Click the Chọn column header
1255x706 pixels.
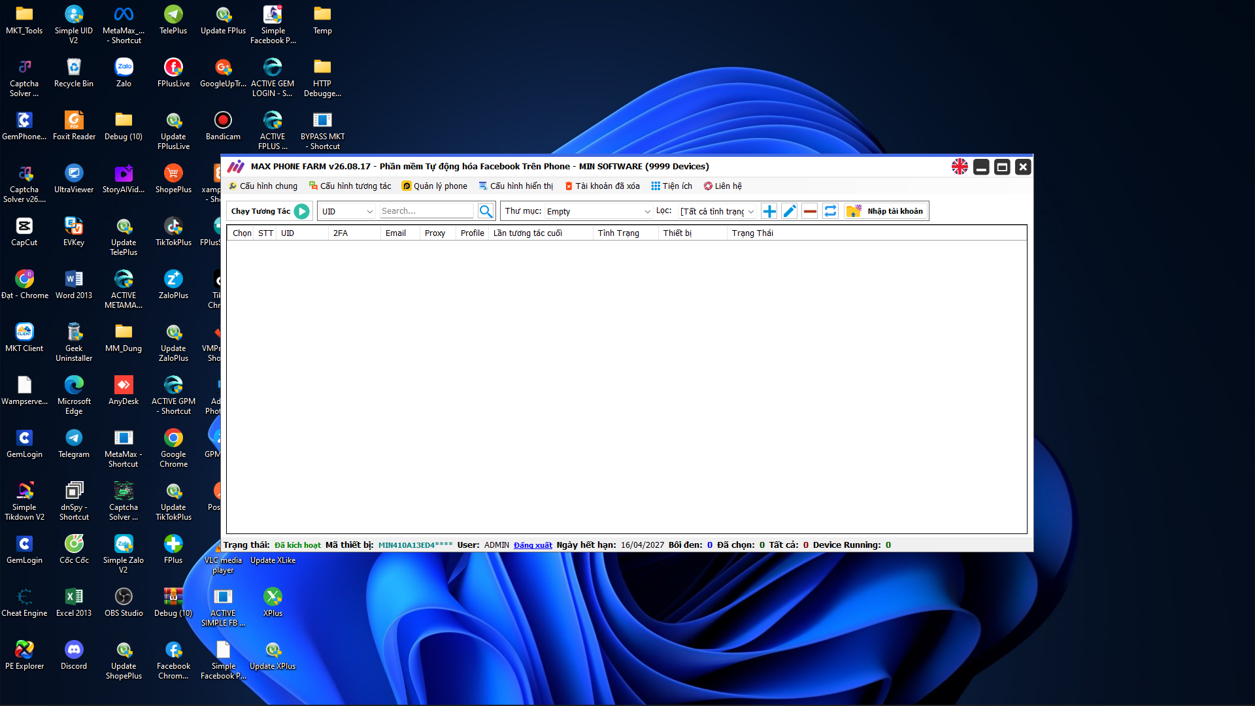(242, 233)
